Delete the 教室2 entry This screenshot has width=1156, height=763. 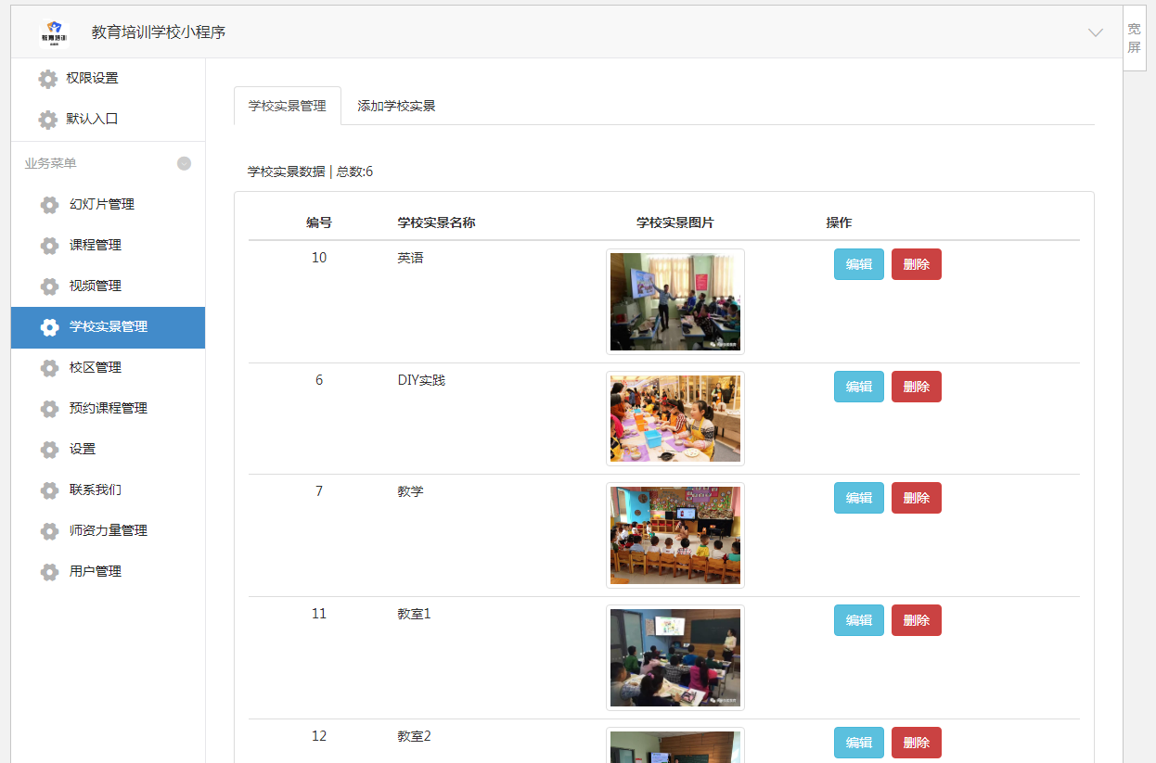tap(917, 743)
